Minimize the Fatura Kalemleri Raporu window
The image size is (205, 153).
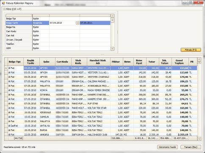(185, 2)
